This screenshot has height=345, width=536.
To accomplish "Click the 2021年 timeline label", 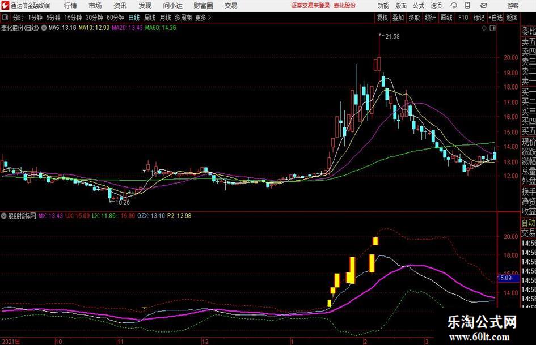I will click(x=11, y=342).
